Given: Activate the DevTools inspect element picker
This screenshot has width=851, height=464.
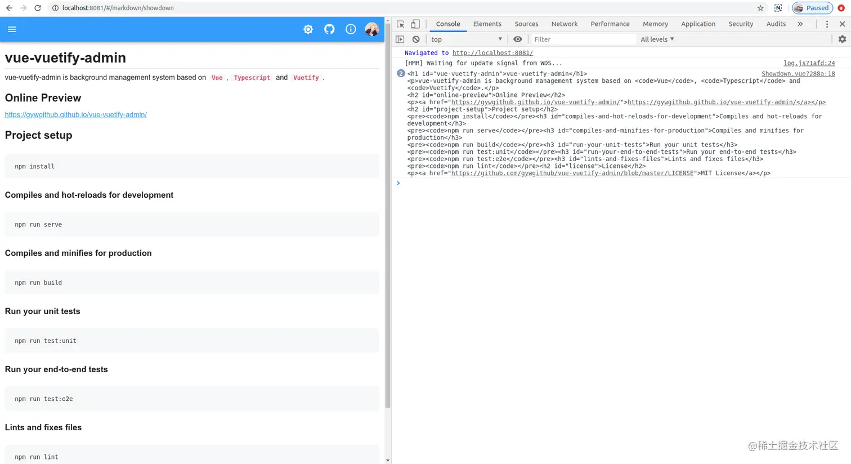Looking at the screenshot, I should (x=401, y=24).
